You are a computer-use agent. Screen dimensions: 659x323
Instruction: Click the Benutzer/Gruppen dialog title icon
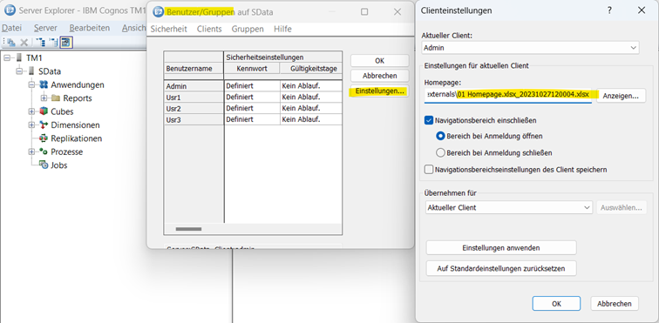[159, 12]
